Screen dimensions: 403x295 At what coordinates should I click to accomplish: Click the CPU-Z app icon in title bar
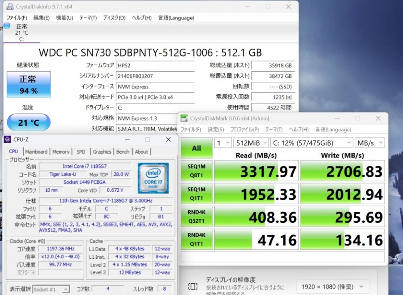click(x=7, y=139)
